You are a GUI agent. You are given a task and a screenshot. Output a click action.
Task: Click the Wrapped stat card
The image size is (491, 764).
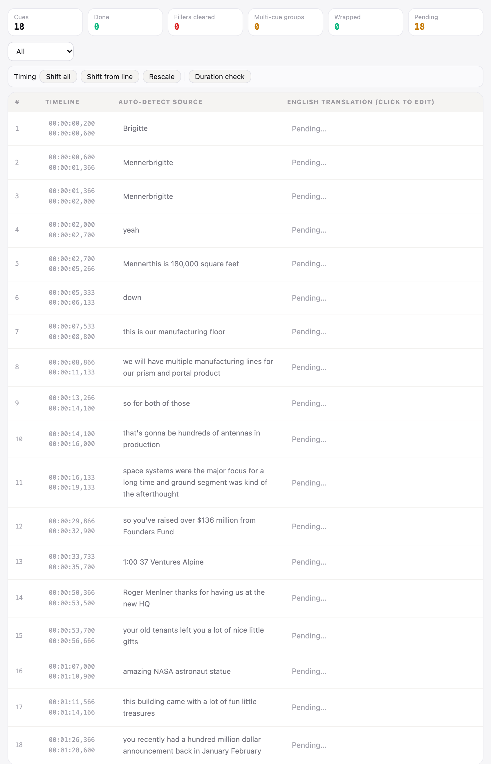coord(365,22)
